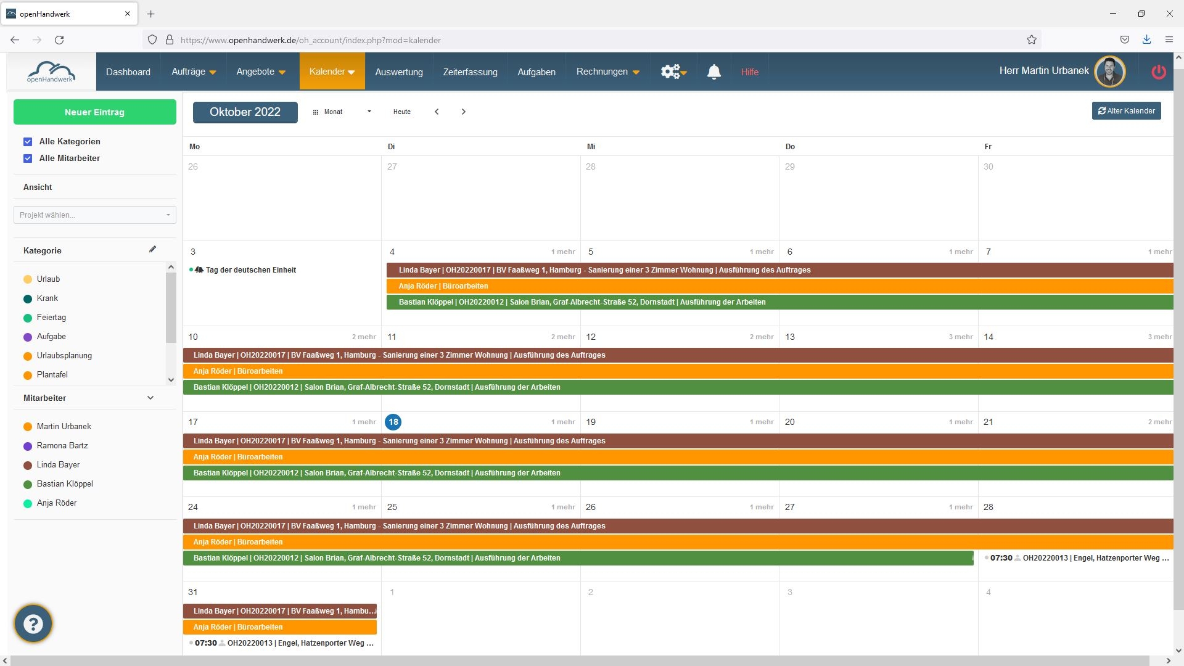Image resolution: width=1184 pixels, height=666 pixels.
Task: Click the green Neuer Eintrag button
Action: [x=94, y=112]
